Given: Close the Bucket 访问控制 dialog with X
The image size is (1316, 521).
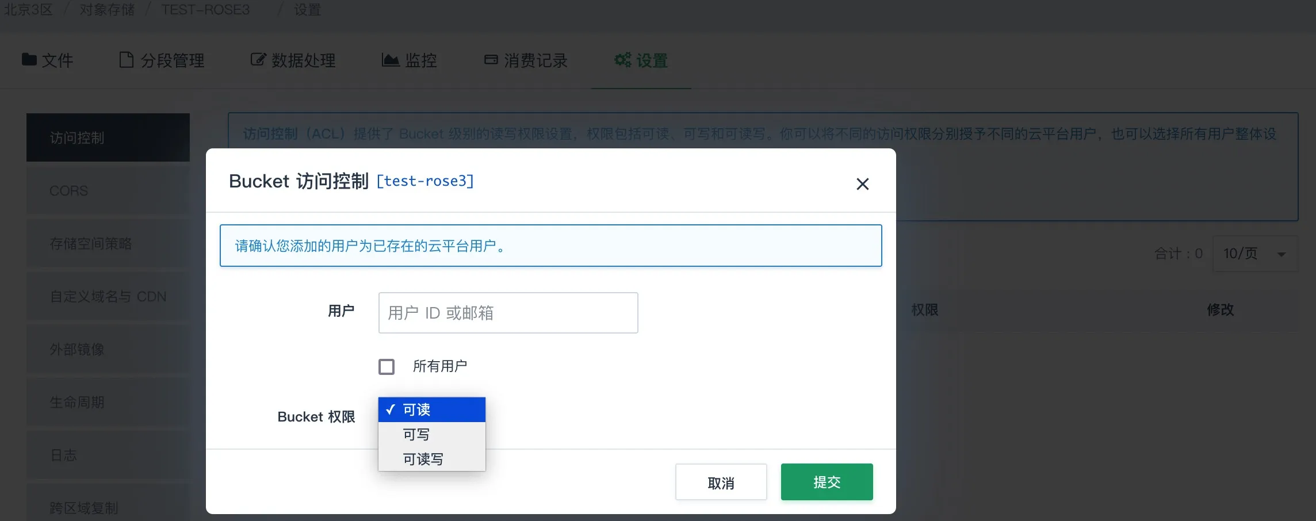Looking at the screenshot, I should (x=862, y=184).
